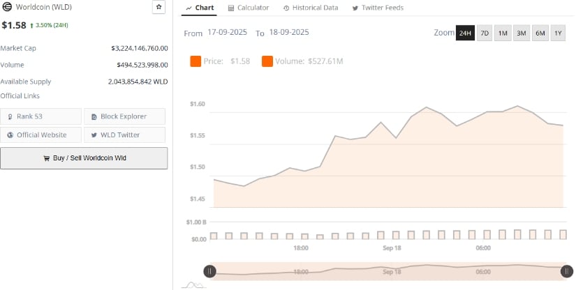Click the market cap value $3,224,146,760.00

pos(140,48)
